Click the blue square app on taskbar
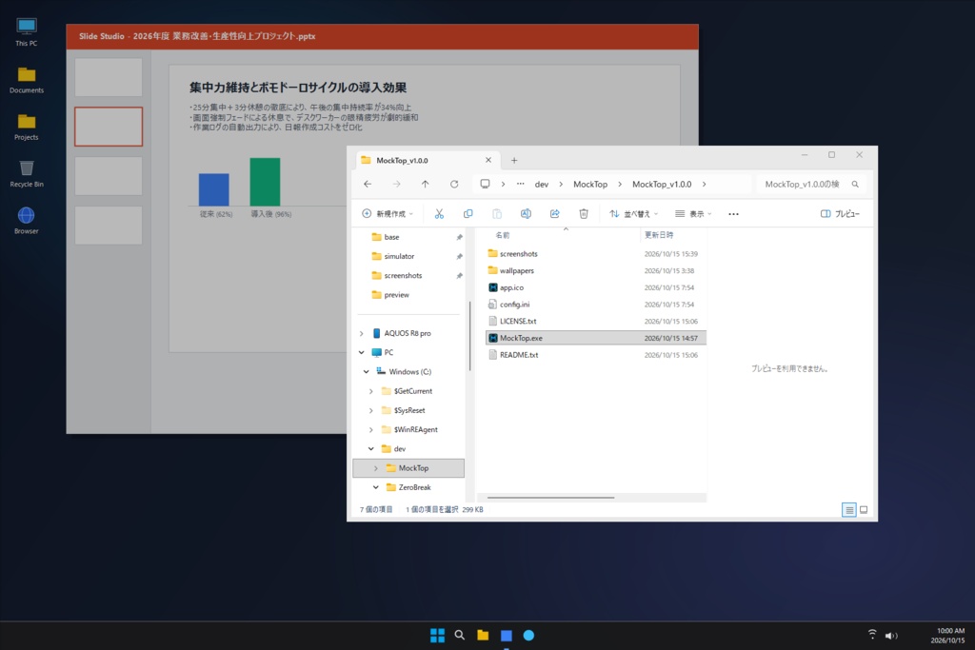975x650 pixels. point(507,635)
